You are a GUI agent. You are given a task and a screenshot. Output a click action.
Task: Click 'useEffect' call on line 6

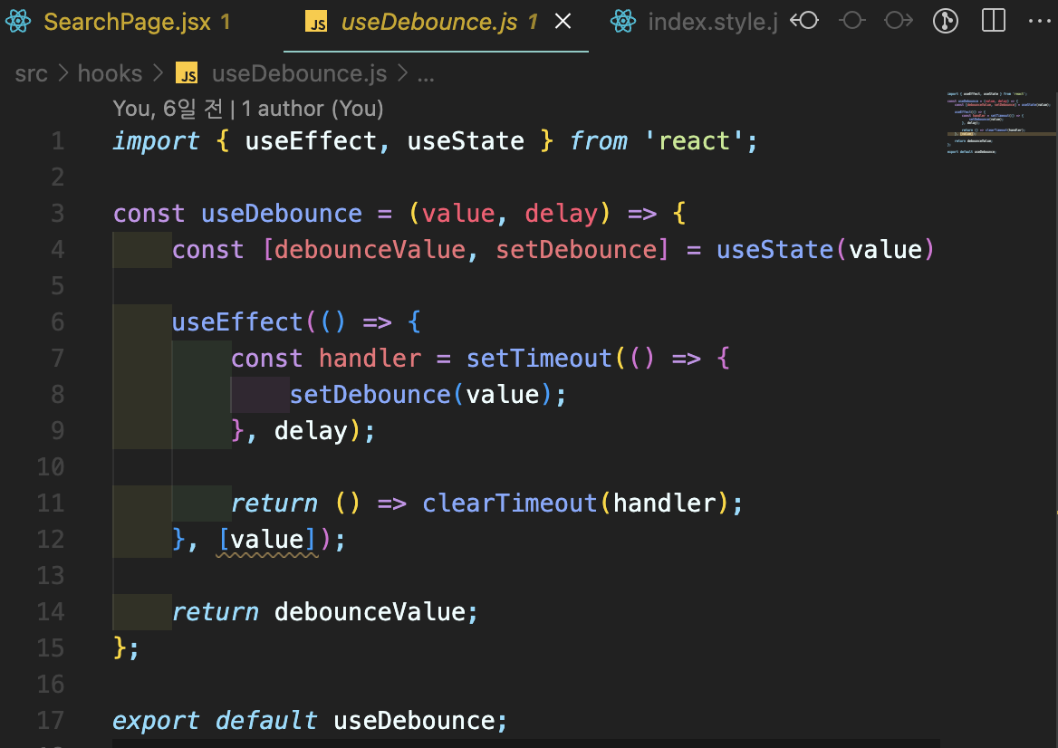(x=236, y=321)
